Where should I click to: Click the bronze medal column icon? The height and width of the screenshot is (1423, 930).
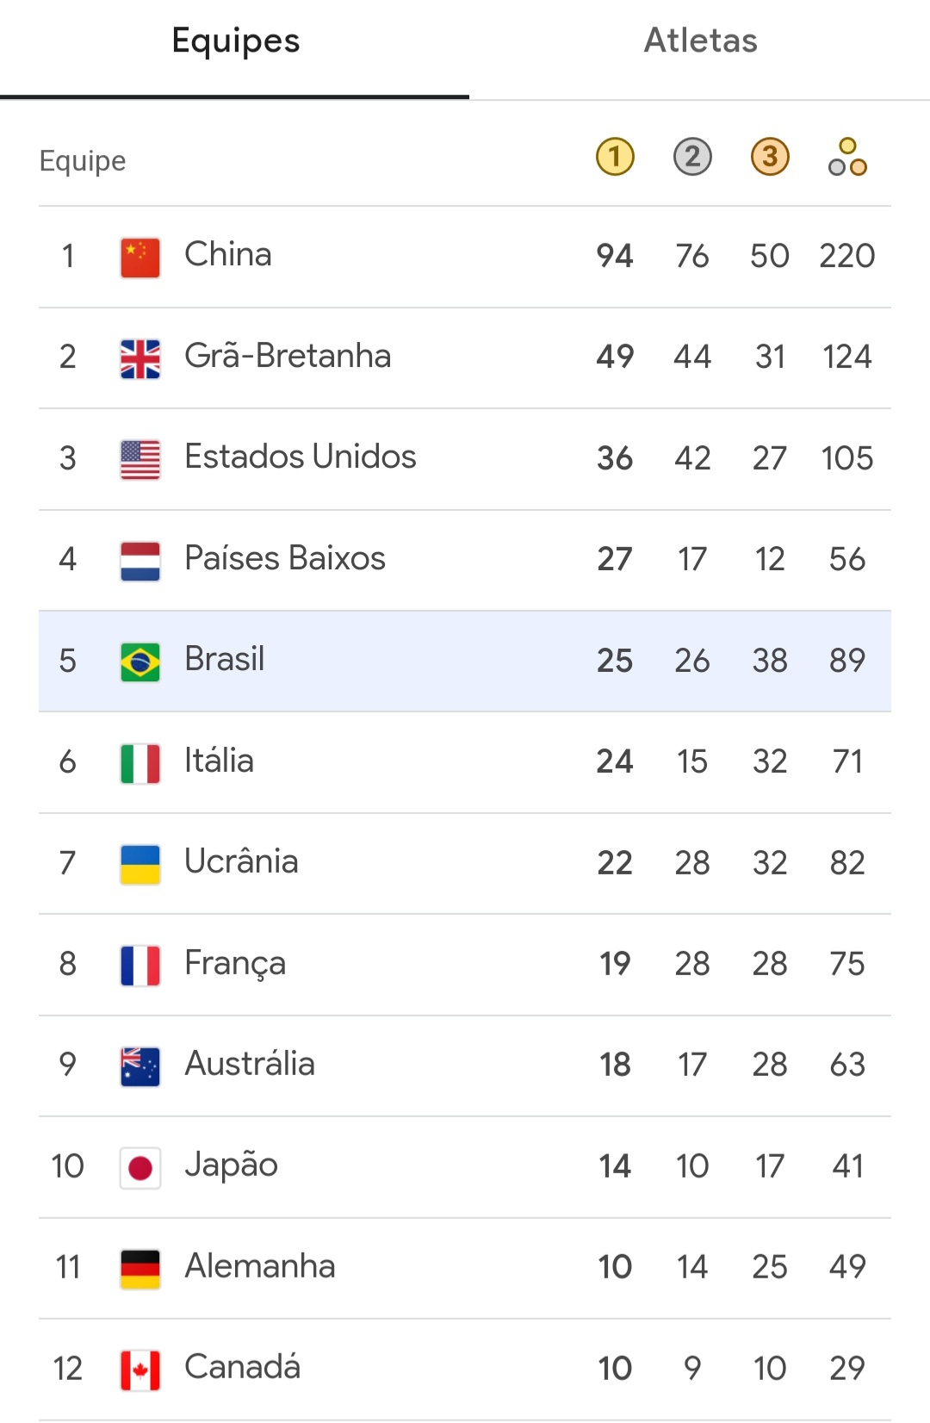pos(770,157)
